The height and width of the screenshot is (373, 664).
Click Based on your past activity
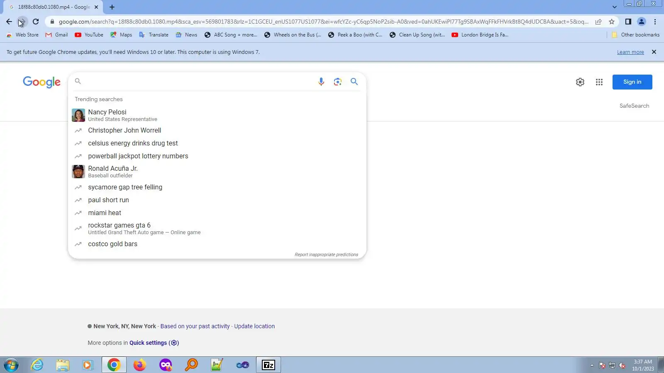[195, 326]
